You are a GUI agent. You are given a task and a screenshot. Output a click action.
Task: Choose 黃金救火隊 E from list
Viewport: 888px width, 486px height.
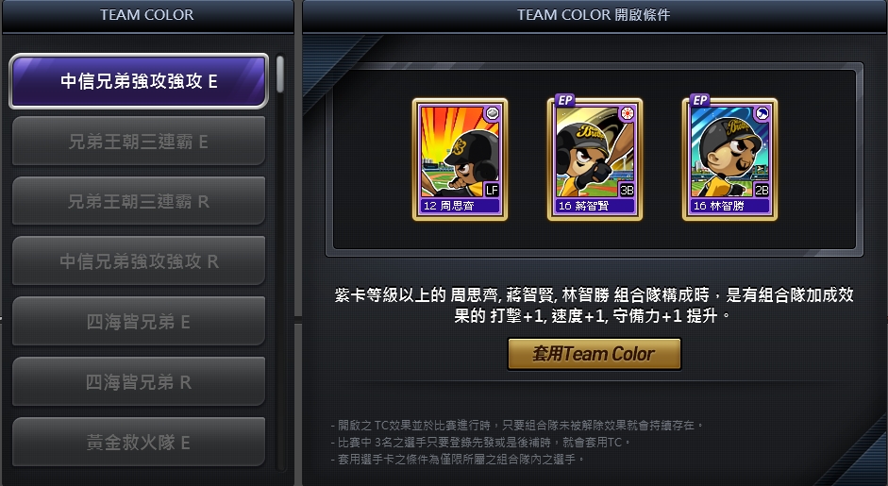pyautogui.click(x=139, y=442)
